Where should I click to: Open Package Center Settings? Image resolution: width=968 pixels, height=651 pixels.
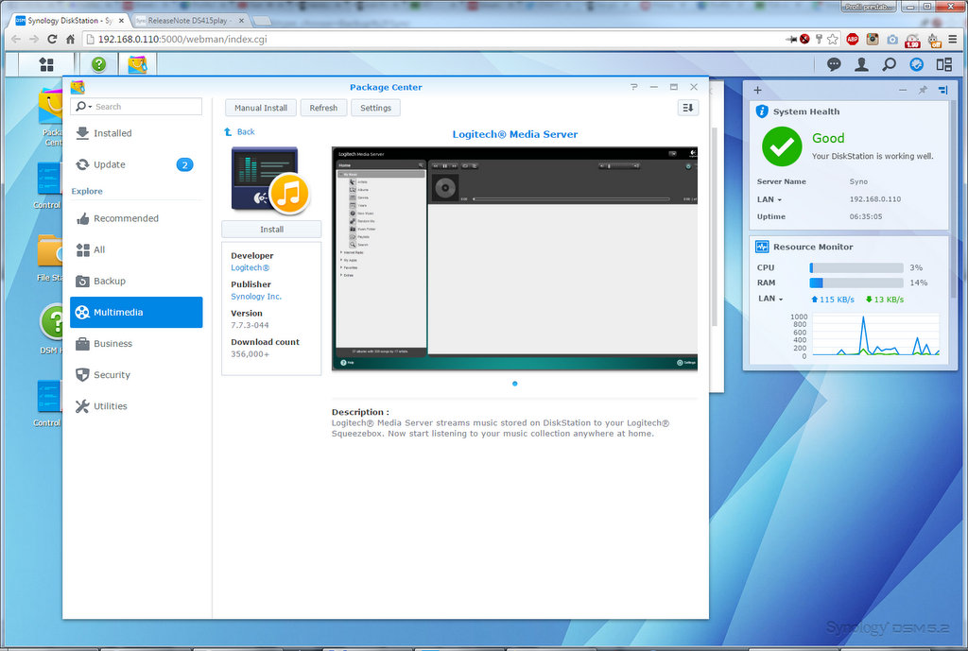(x=375, y=108)
